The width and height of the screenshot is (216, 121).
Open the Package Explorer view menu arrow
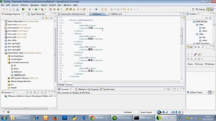tap(55, 17)
